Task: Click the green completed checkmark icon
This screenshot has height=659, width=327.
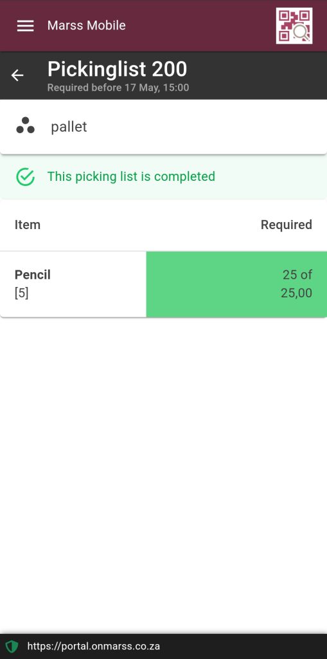Action: click(x=25, y=177)
